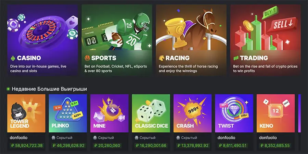The width and height of the screenshot is (308, 154).
Task: Open the Sports betting card
Action: point(117,40)
